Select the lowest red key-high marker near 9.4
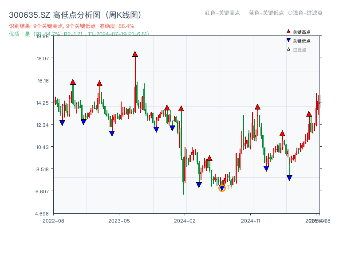The image size is (355, 266). [209, 158]
